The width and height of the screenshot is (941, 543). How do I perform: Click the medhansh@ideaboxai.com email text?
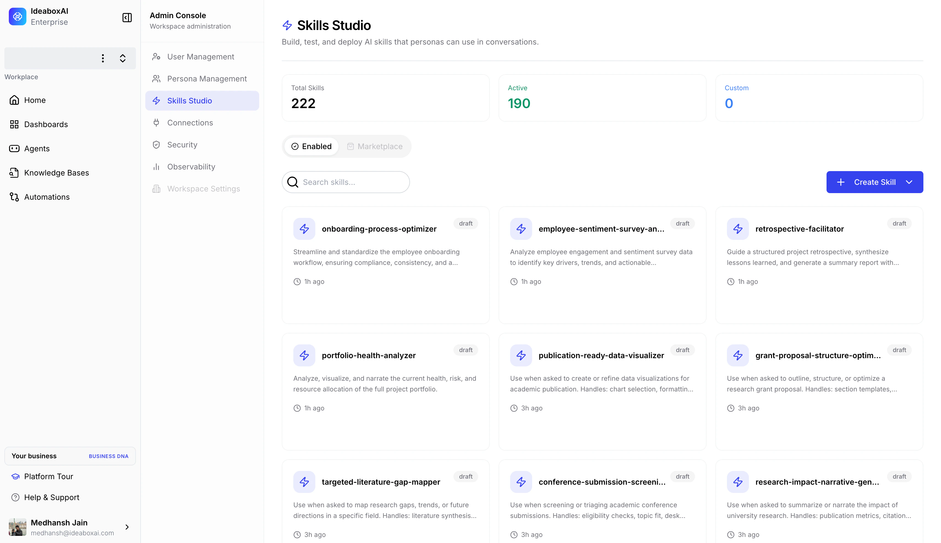tap(72, 533)
